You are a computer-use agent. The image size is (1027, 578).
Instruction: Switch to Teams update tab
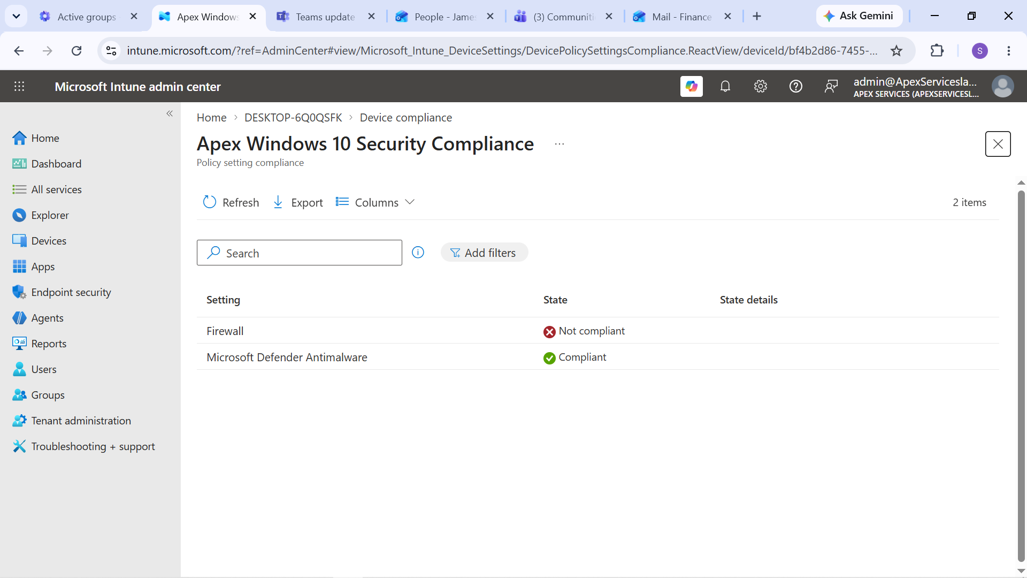pyautogui.click(x=327, y=17)
